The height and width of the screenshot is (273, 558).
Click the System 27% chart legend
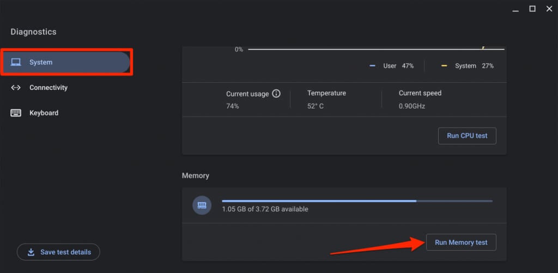468,66
